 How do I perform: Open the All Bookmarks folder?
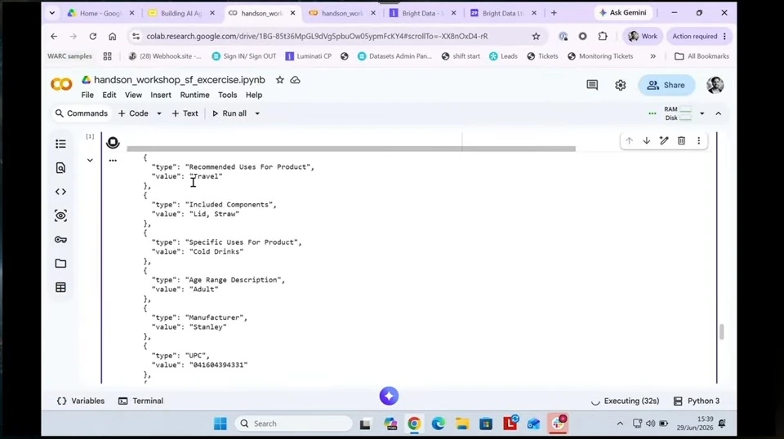click(702, 56)
